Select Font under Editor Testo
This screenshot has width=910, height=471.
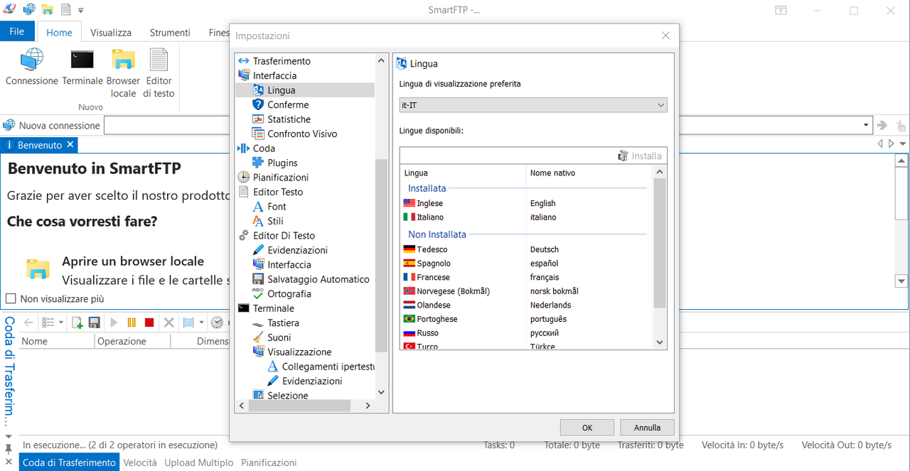(277, 207)
